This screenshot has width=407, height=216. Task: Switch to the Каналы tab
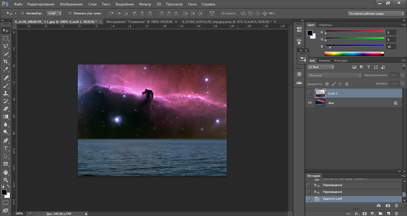(324, 61)
